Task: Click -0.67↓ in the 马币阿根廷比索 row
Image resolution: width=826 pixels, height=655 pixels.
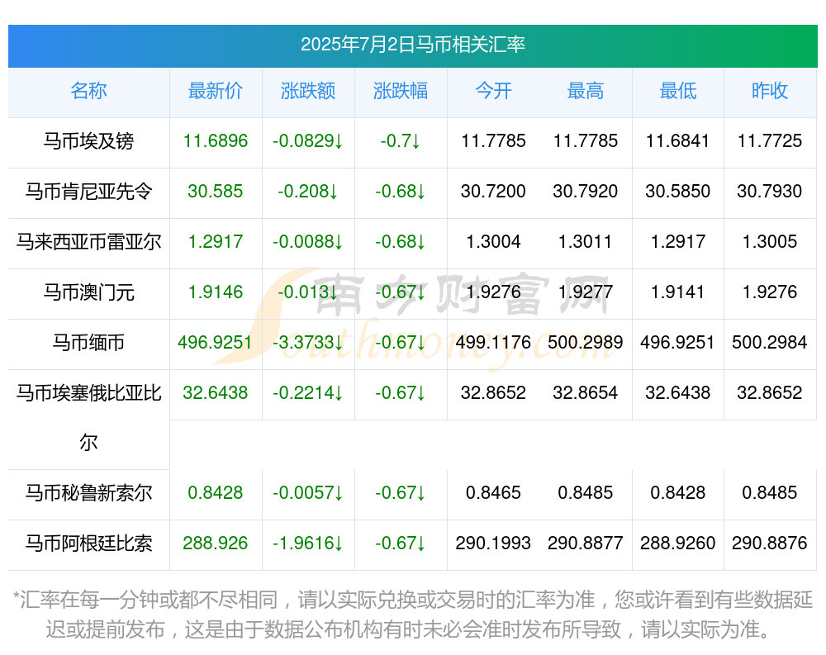Action: point(401,543)
